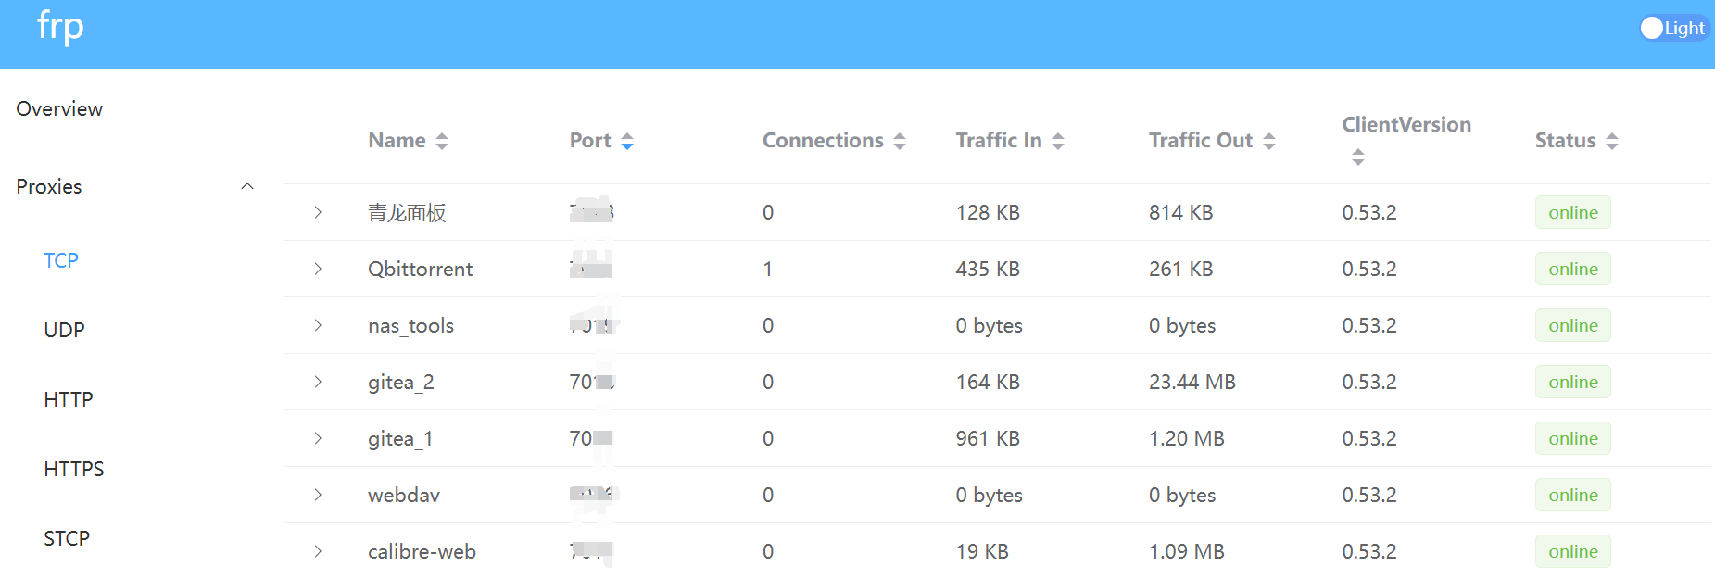Expand the 青龙面板 proxy row
The image size is (1715, 579).
pos(318,212)
